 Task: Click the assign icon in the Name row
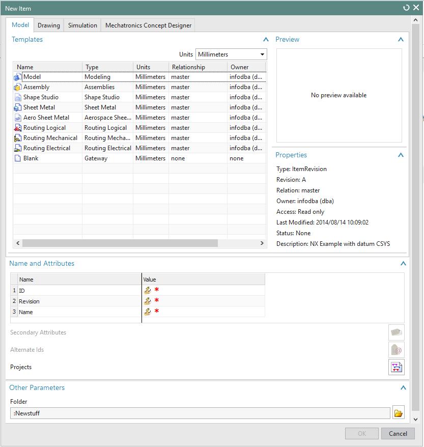point(148,312)
